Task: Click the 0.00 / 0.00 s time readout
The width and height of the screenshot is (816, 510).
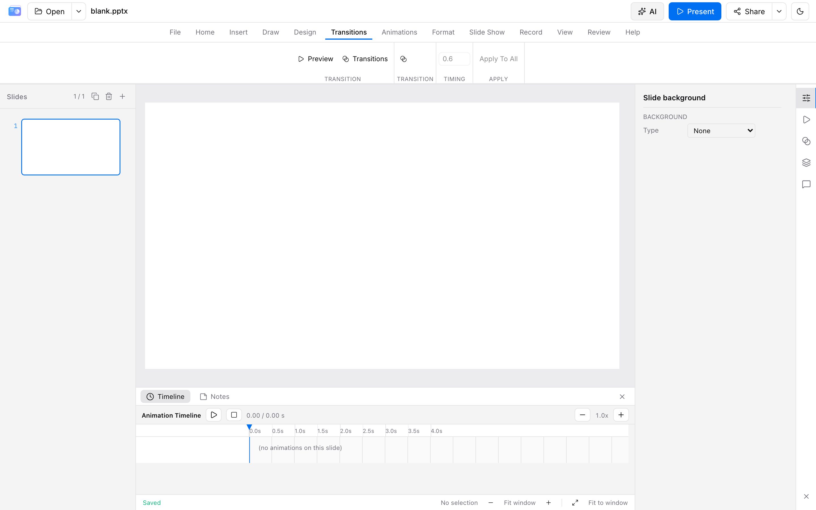Action: pos(265,415)
